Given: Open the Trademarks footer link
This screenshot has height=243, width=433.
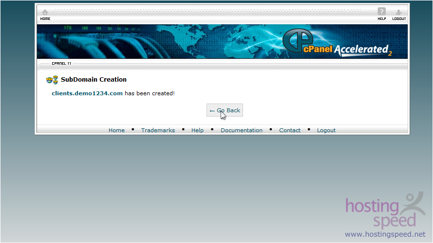Looking at the screenshot, I should tap(158, 130).
